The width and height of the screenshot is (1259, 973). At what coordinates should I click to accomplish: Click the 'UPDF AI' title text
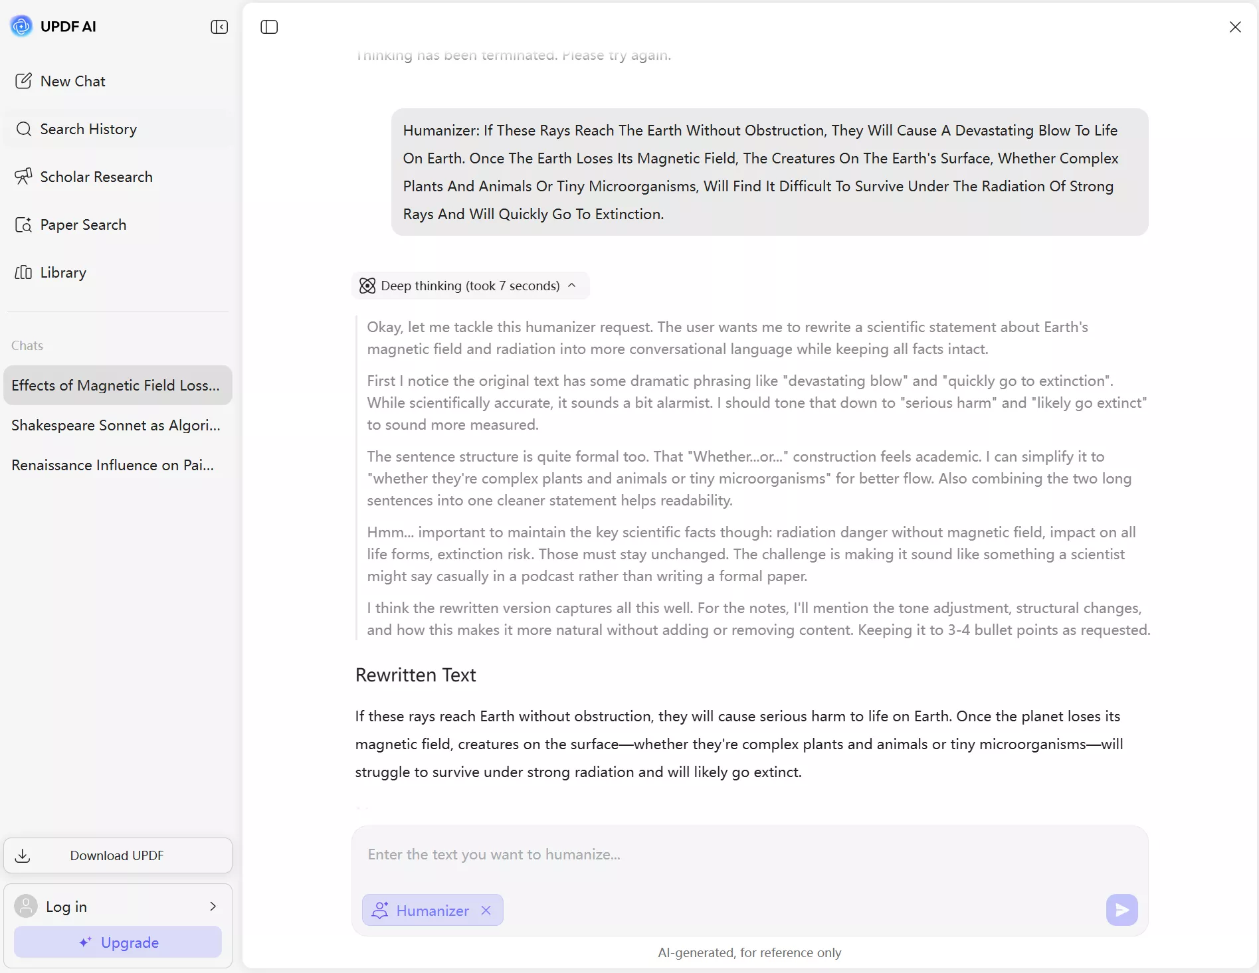68,27
